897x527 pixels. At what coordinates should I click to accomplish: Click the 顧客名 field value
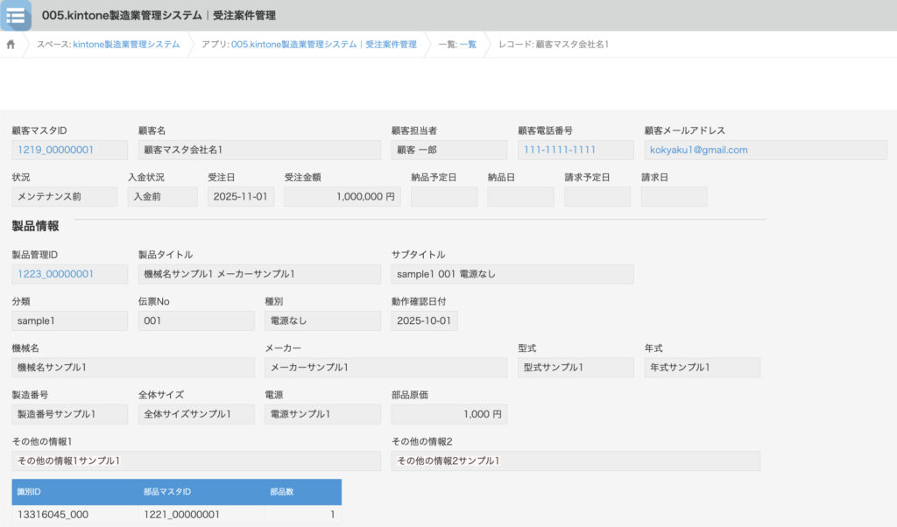click(259, 150)
